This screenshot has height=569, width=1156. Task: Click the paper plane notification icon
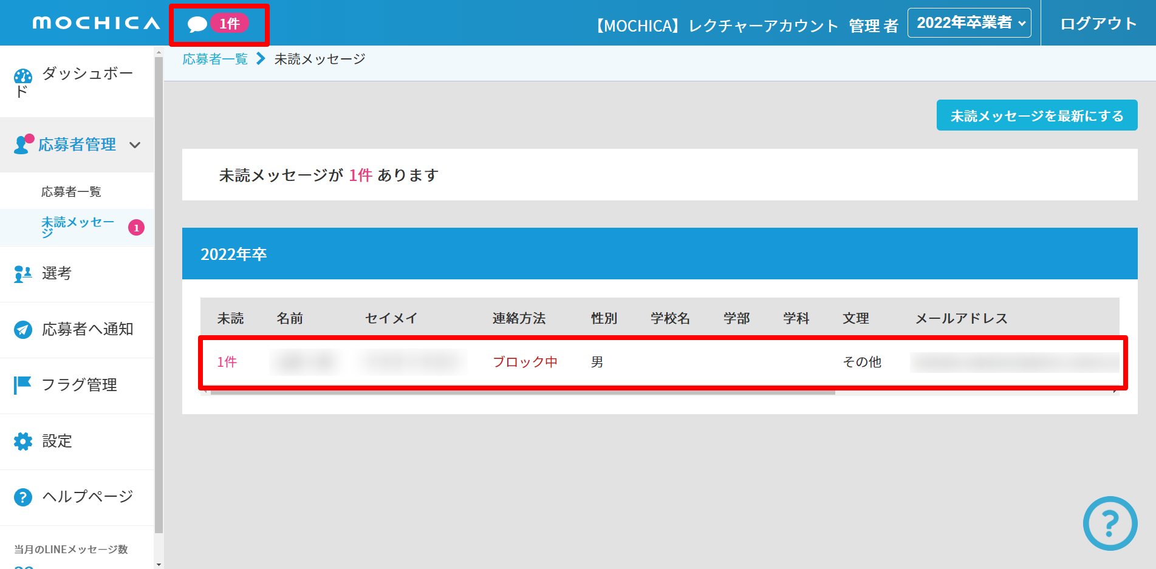(22, 330)
